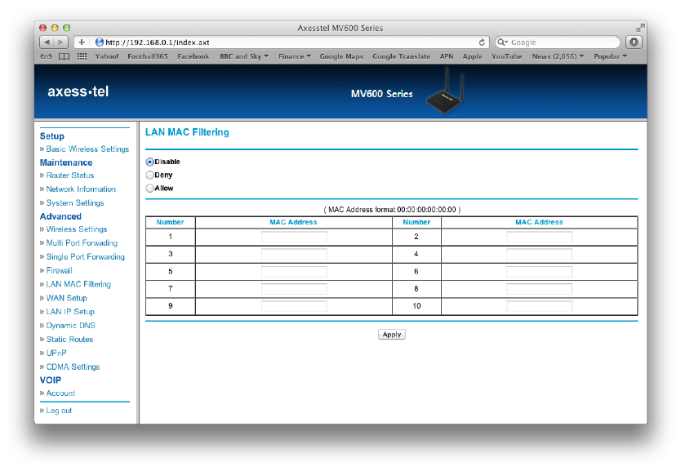Click the browser back arrow button
Viewport: 681px width, 471px height.
(47, 42)
